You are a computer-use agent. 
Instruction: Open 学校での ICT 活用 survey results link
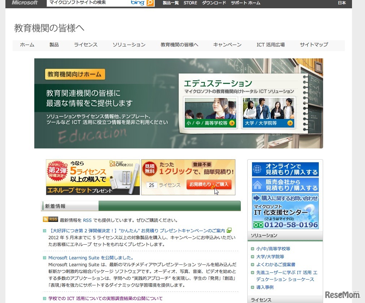(105, 298)
